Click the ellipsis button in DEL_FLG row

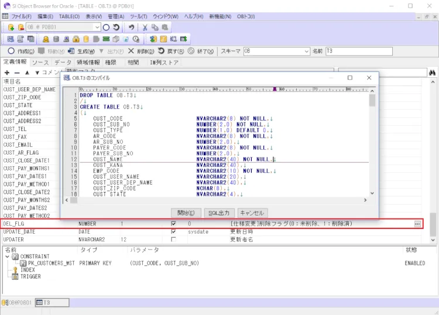coord(417,224)
